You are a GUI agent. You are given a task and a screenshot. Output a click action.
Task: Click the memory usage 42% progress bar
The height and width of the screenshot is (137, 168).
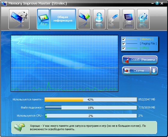point(91,100)
